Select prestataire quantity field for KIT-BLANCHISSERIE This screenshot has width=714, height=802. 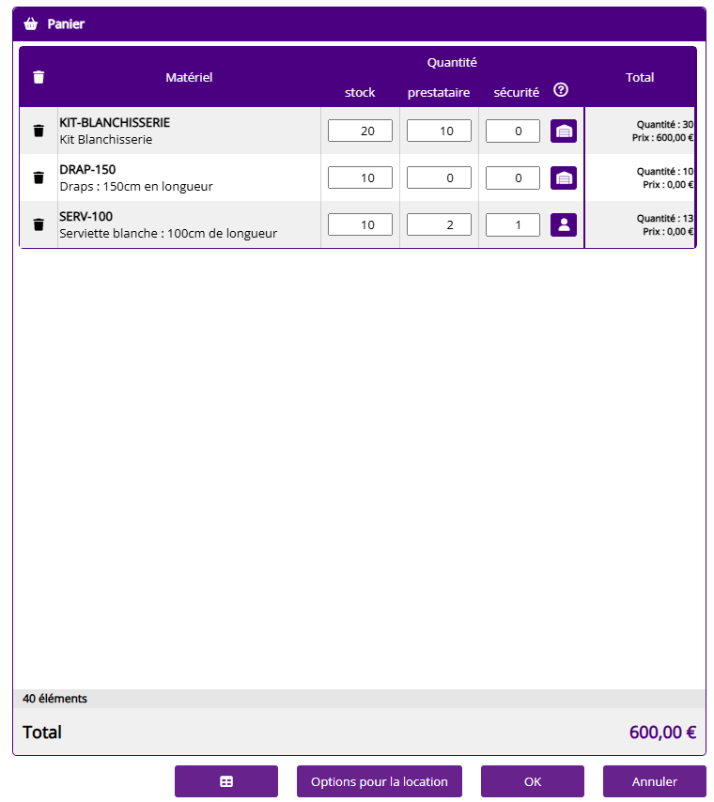[439, 131]
